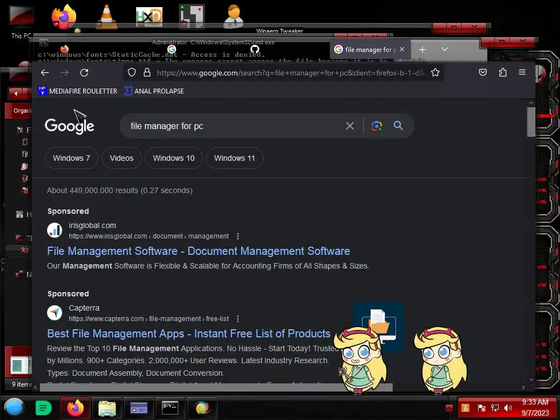Open a new tab with the plus button
560x420 pixels.
pos(422,49)
